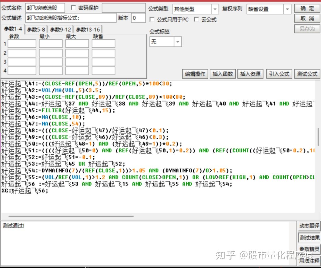The width and height of the screenshot is (321, 268).
Task: Click the 引入公式 button
Action: pyautogui.click(x=279, y=74)
